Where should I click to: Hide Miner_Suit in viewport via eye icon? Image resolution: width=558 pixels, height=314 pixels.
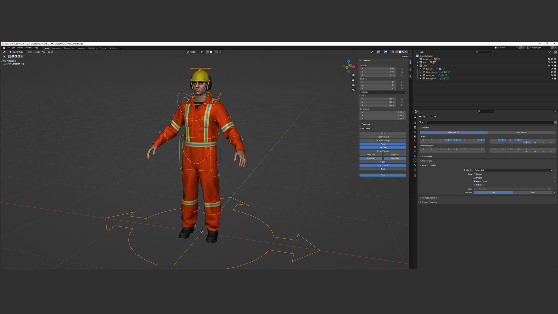click(x=552, y=75)
